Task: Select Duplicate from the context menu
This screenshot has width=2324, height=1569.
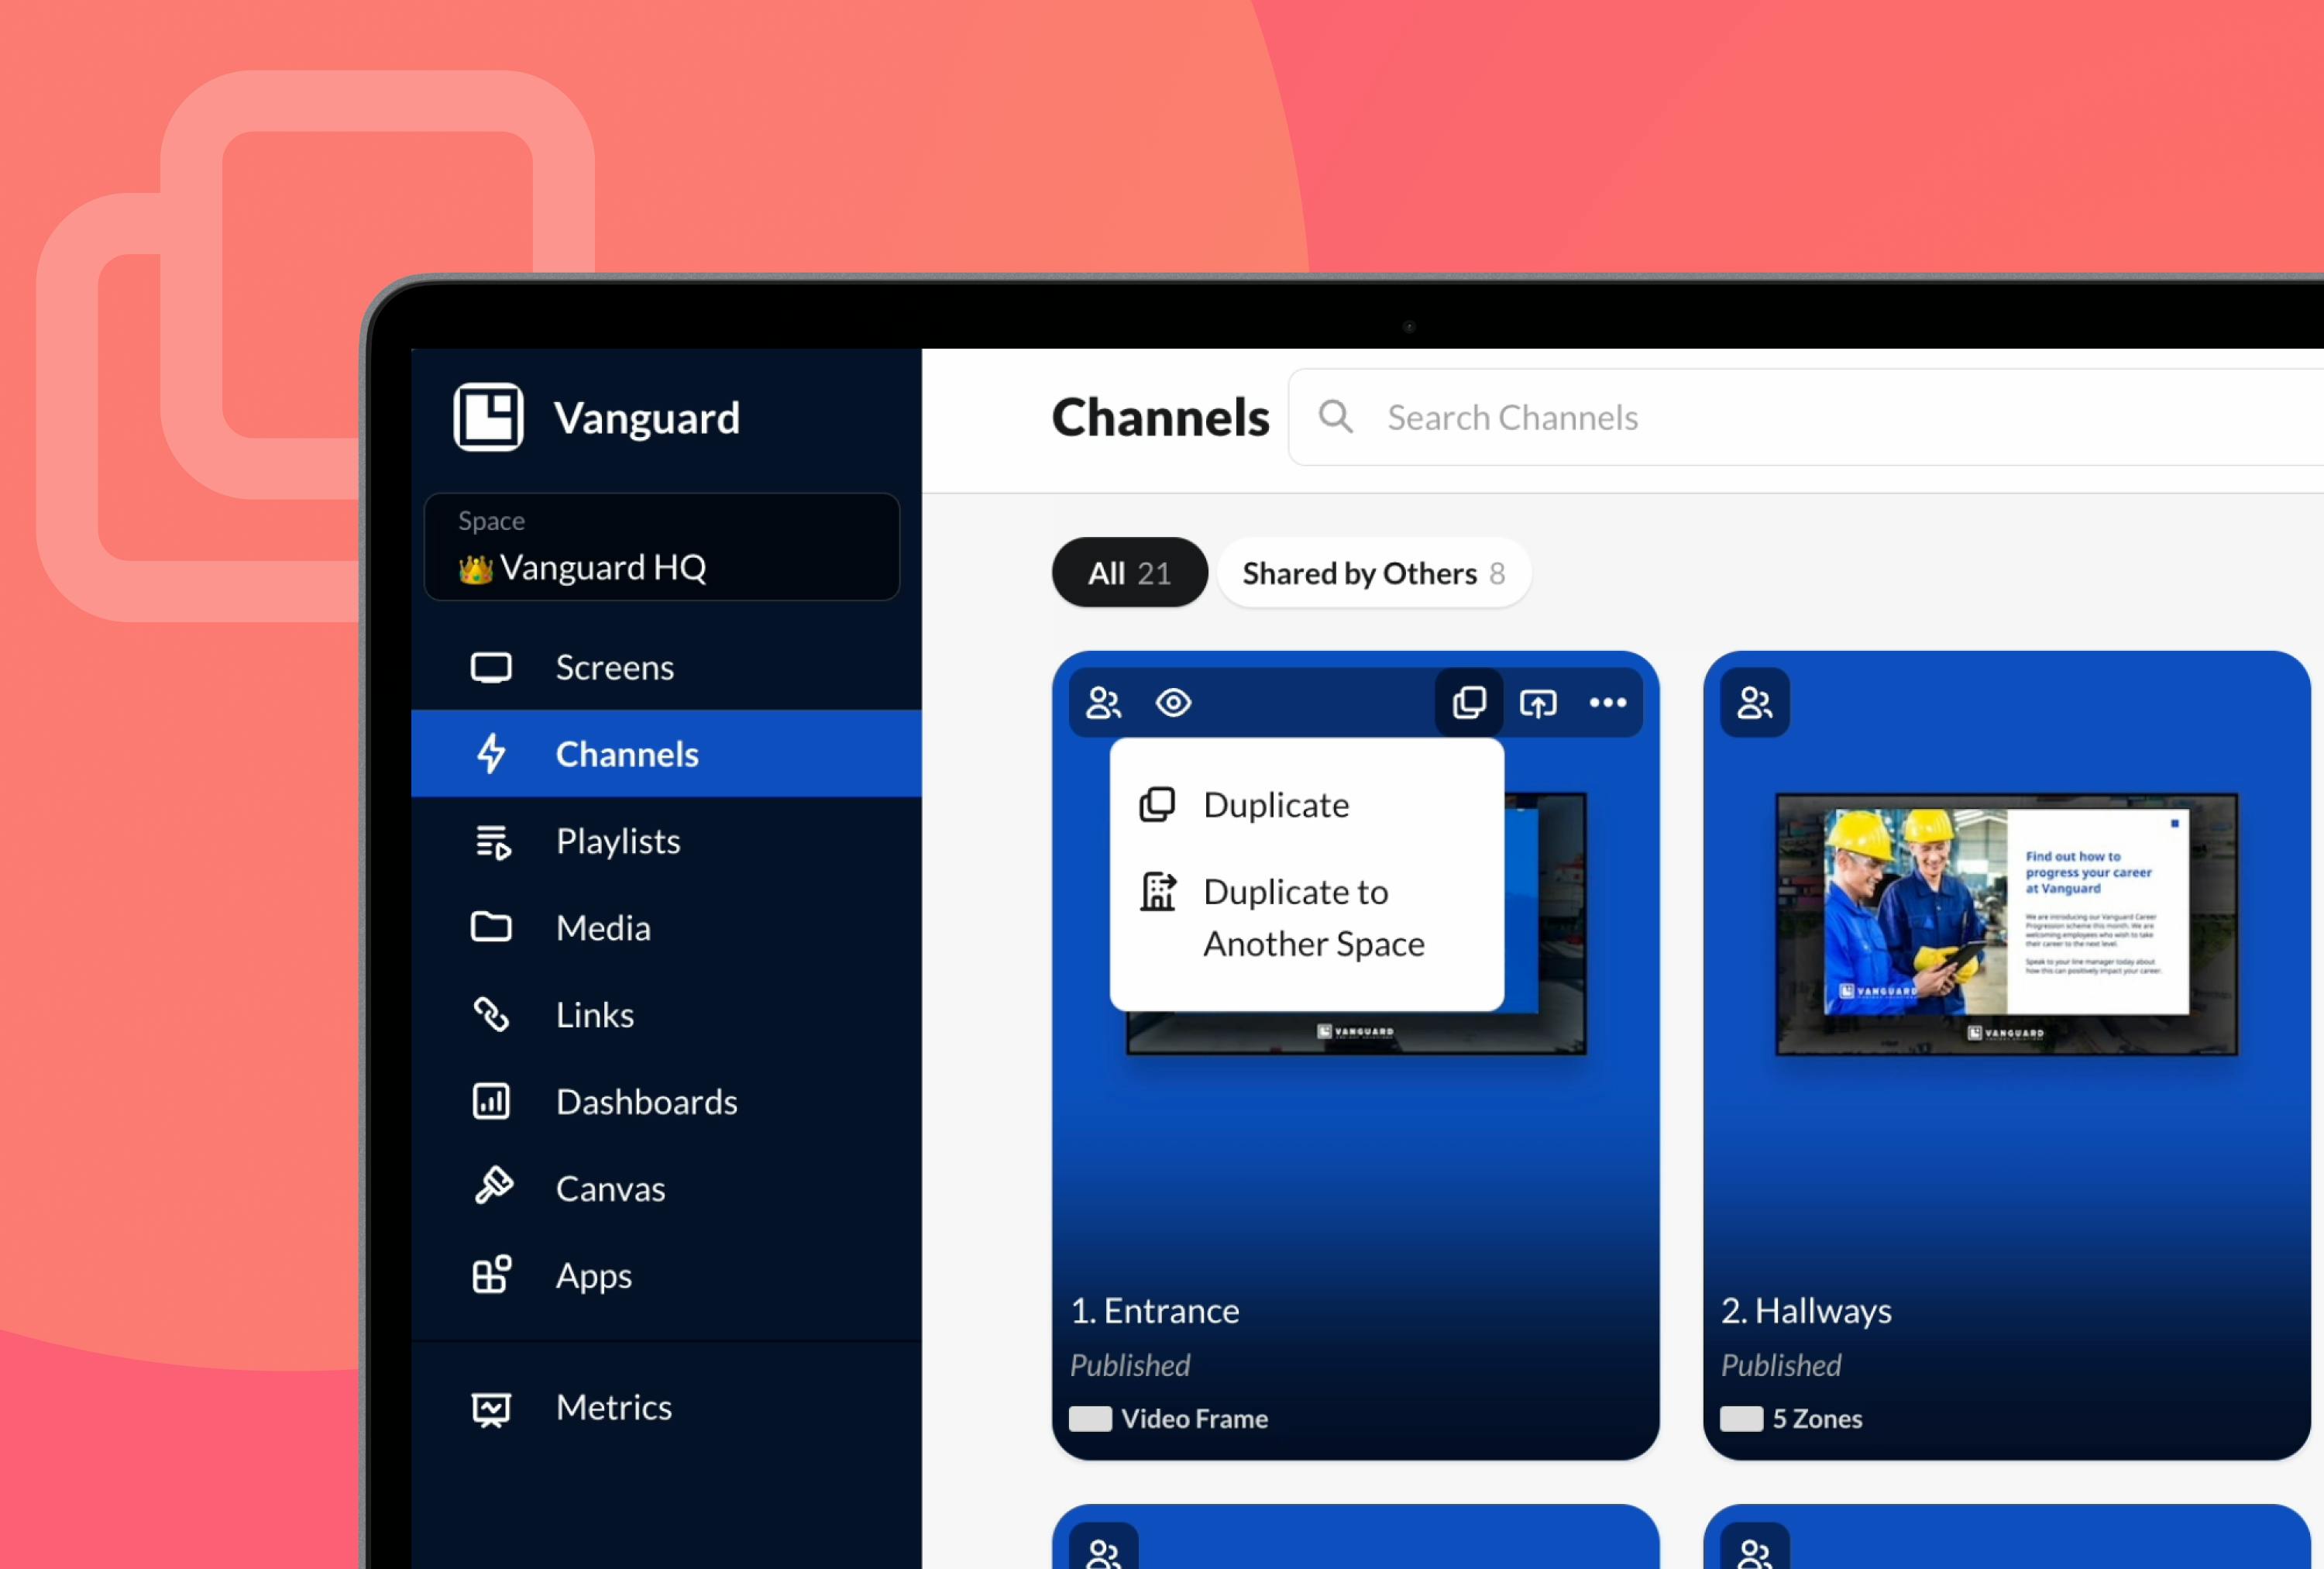Action: click(x=1275, y=804)
